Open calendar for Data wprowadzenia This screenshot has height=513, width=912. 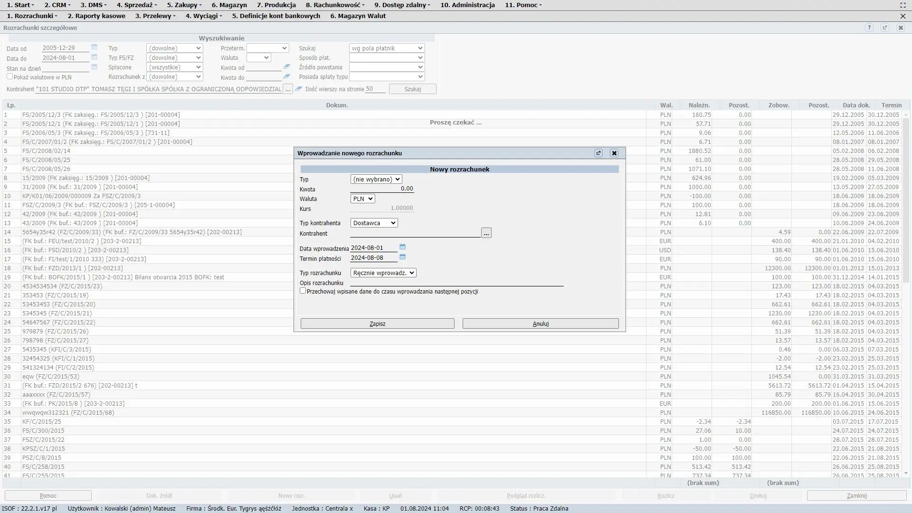[x=402, y=247]
